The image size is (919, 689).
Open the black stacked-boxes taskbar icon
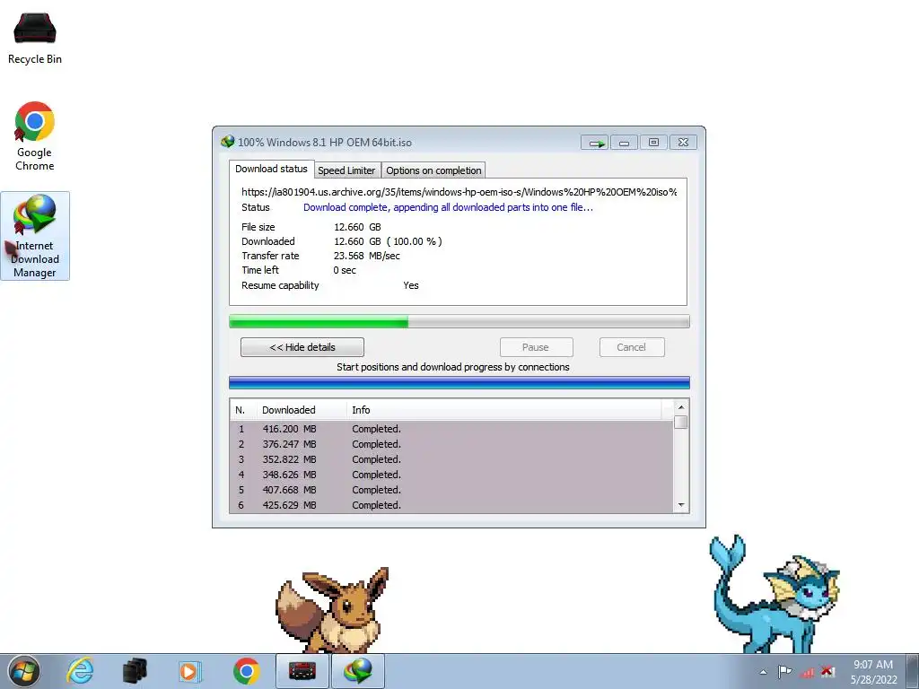(x=135, y=671)
